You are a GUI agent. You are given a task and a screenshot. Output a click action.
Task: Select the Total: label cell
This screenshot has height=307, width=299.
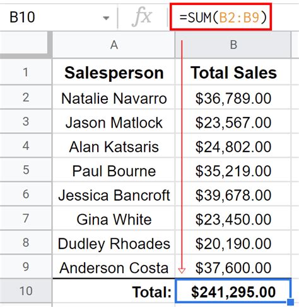tap(114, 291)
